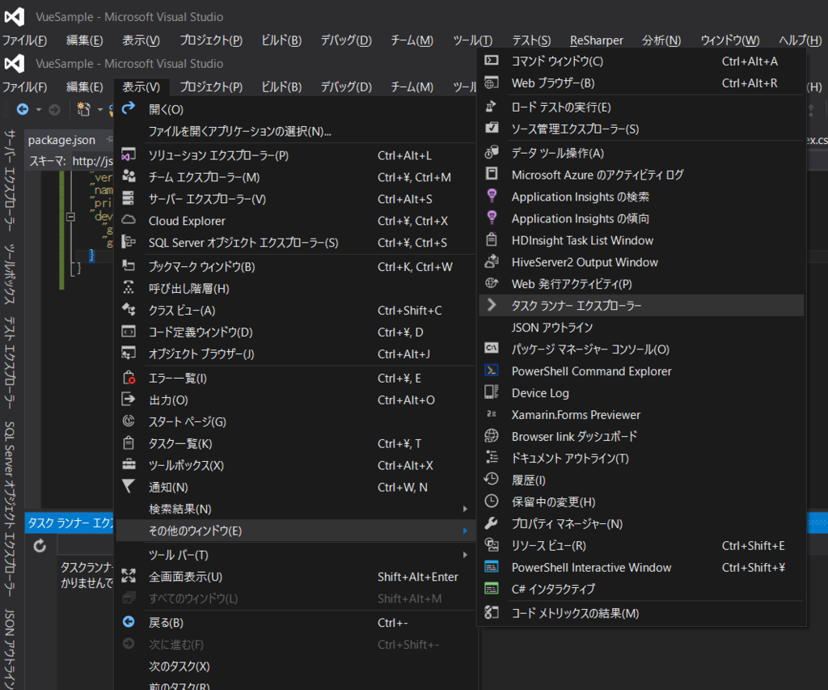Click the schema URL input field
Image resolution: width=828 pixels, height=690 pixels.
[x=92, y=161]
